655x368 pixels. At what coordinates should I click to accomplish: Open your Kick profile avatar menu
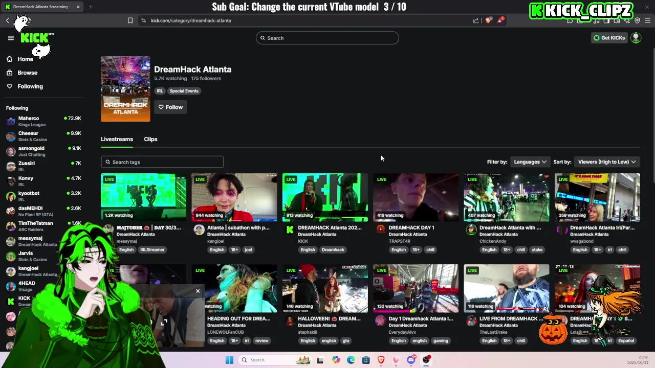pos(636,38)
